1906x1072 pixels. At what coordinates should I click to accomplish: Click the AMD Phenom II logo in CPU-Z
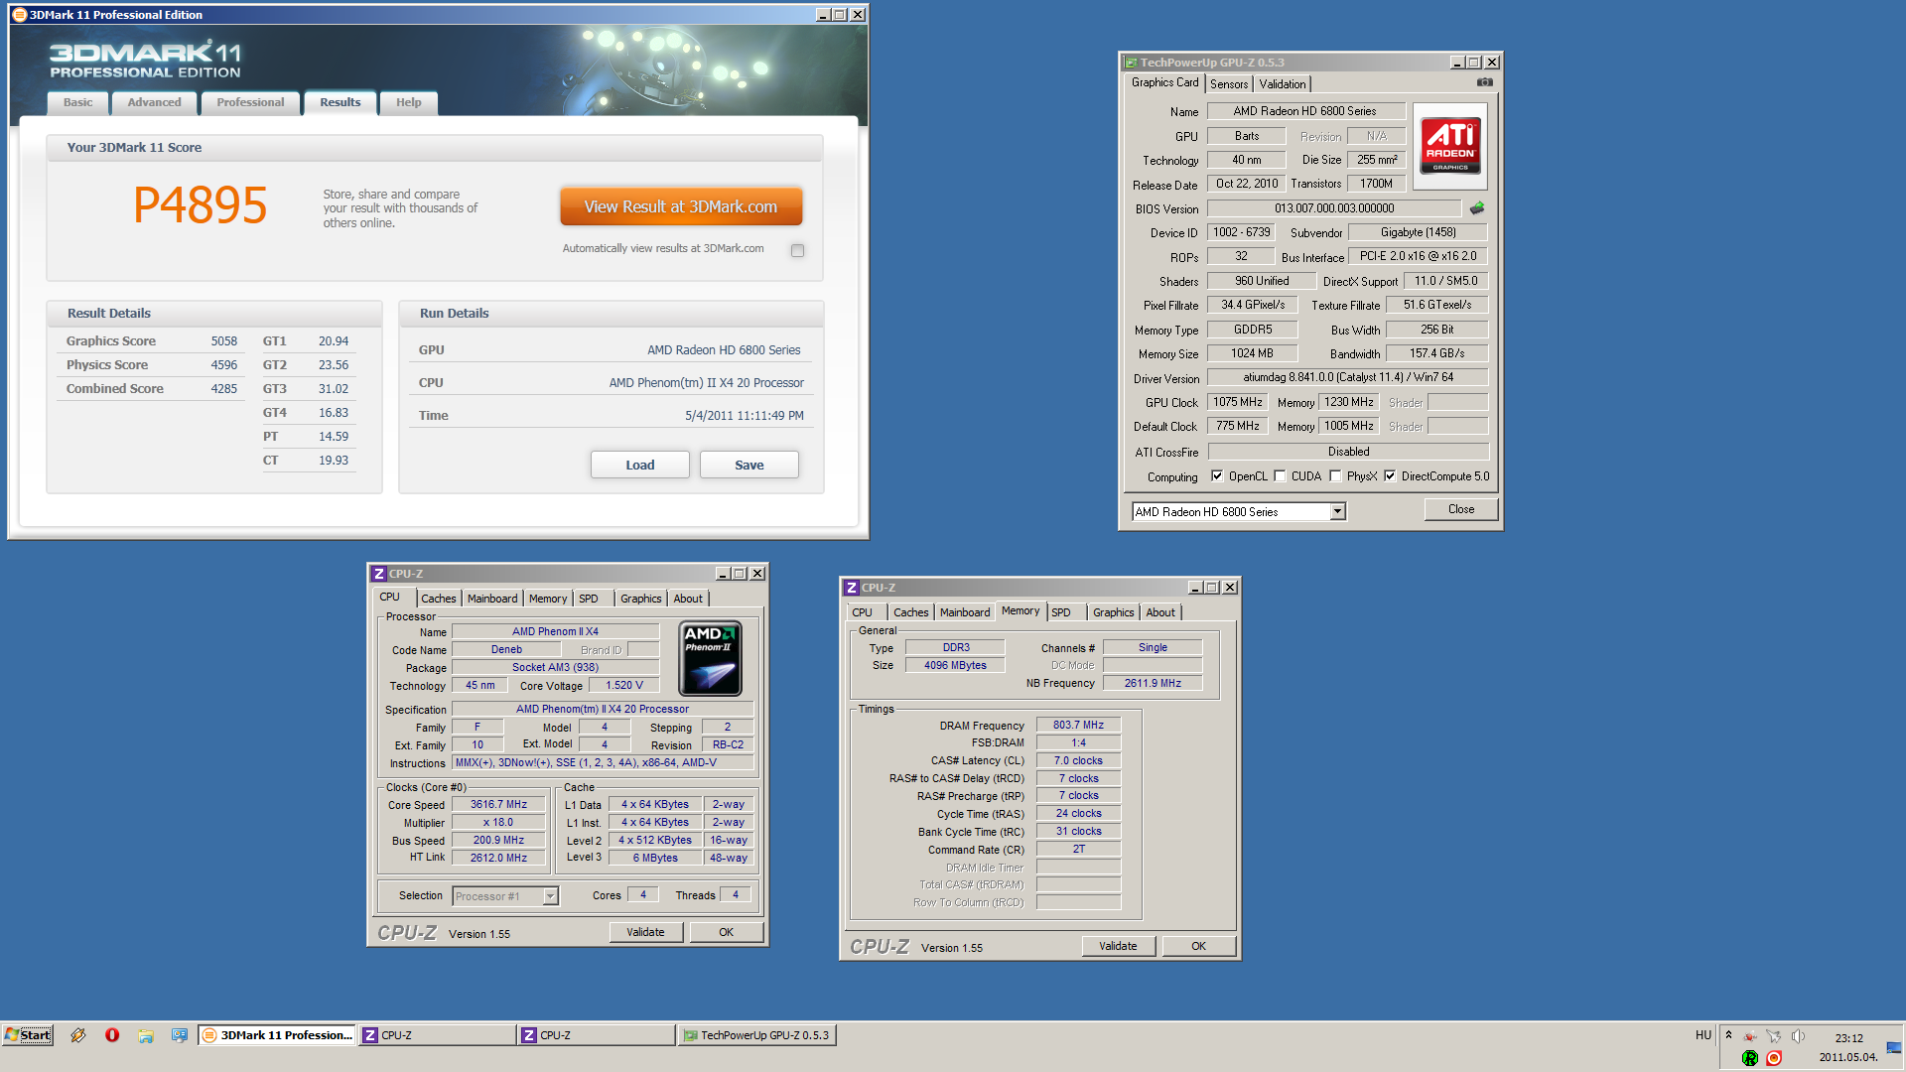pyautogui.click(x=711, y=659)
